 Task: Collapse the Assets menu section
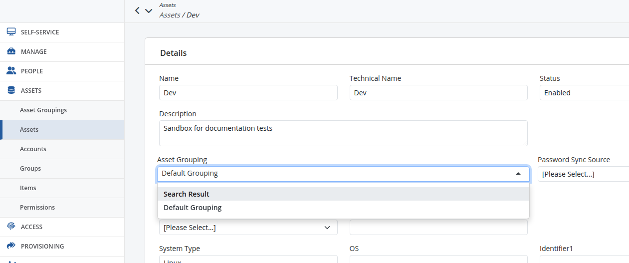[62, 90]
